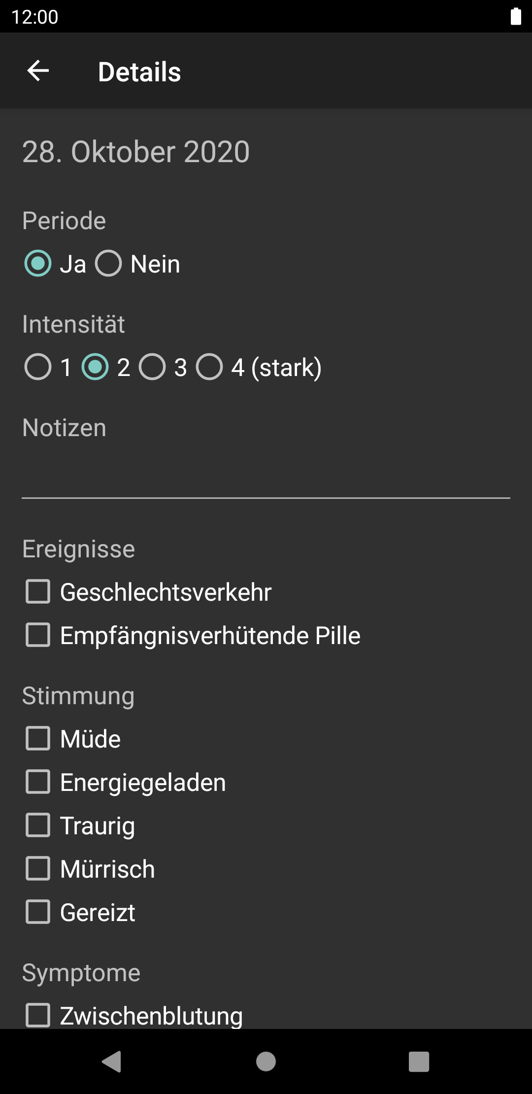This screenshot has height=1094, width=532.
Task: Tap the Android recent apps square
Action: point(419,1061)
